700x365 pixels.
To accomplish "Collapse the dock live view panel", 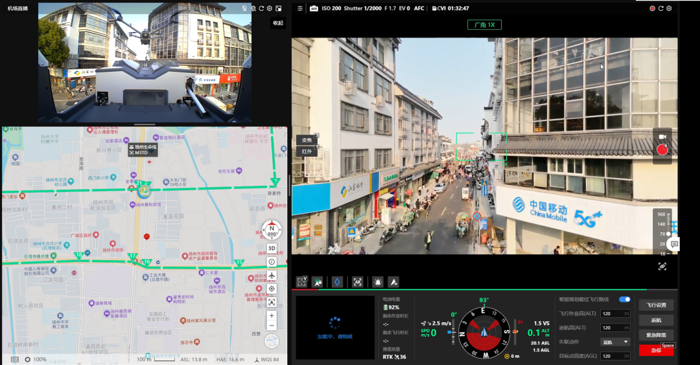I will click(x=278, y=8).
